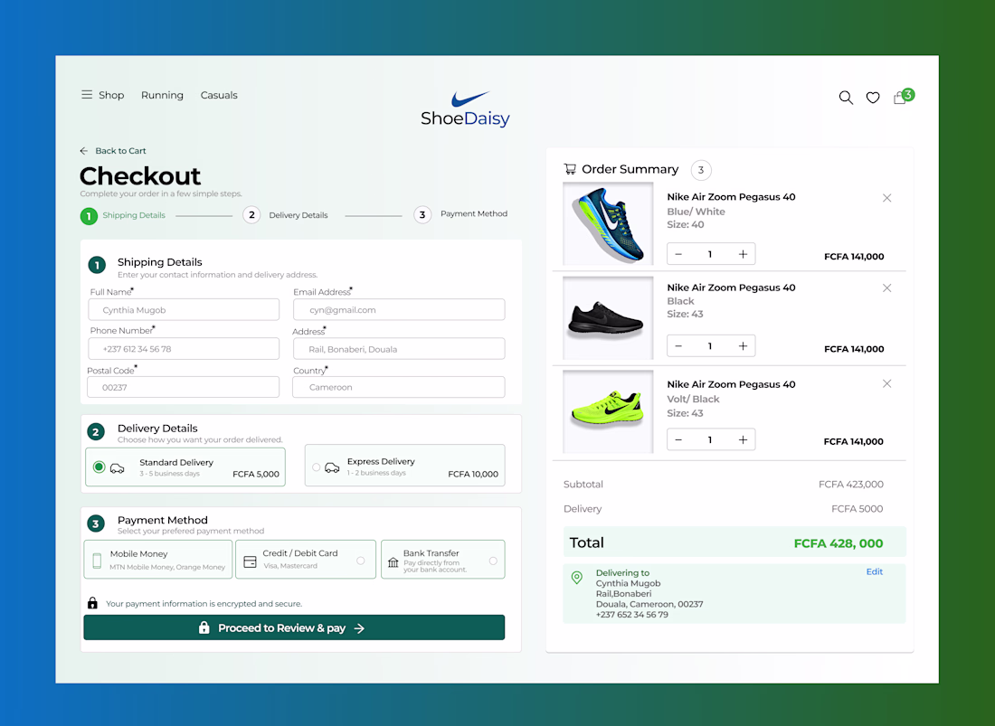Increase quantity of Black Pegasus size 43
The width and height of the screenshot is (995, 726).
click(x=743, y=346)
